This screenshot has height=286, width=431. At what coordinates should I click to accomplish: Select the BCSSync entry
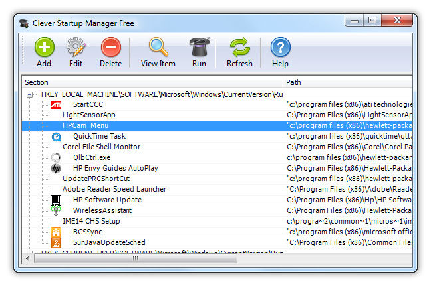coord(87,232)
